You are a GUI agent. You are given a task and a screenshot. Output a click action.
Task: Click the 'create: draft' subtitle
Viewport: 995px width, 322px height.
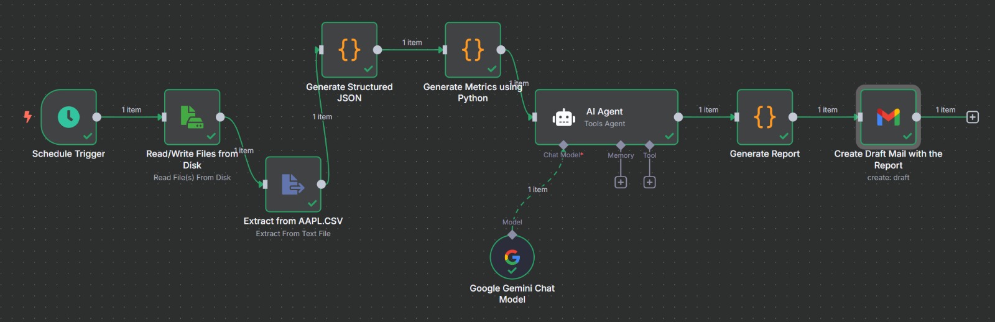point(888,178)
